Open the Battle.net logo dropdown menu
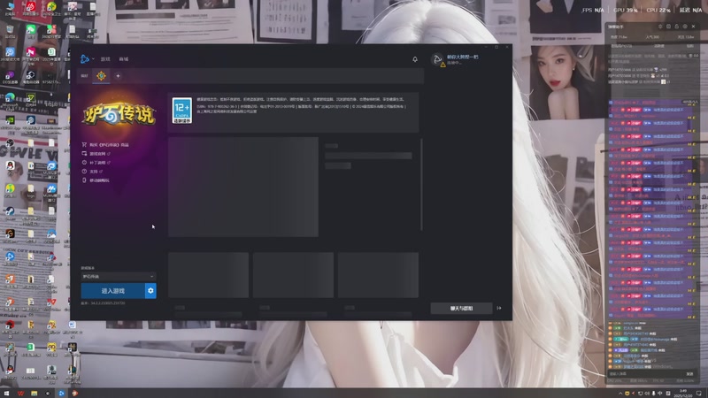 pyautogui.click(x=87, y=59)
